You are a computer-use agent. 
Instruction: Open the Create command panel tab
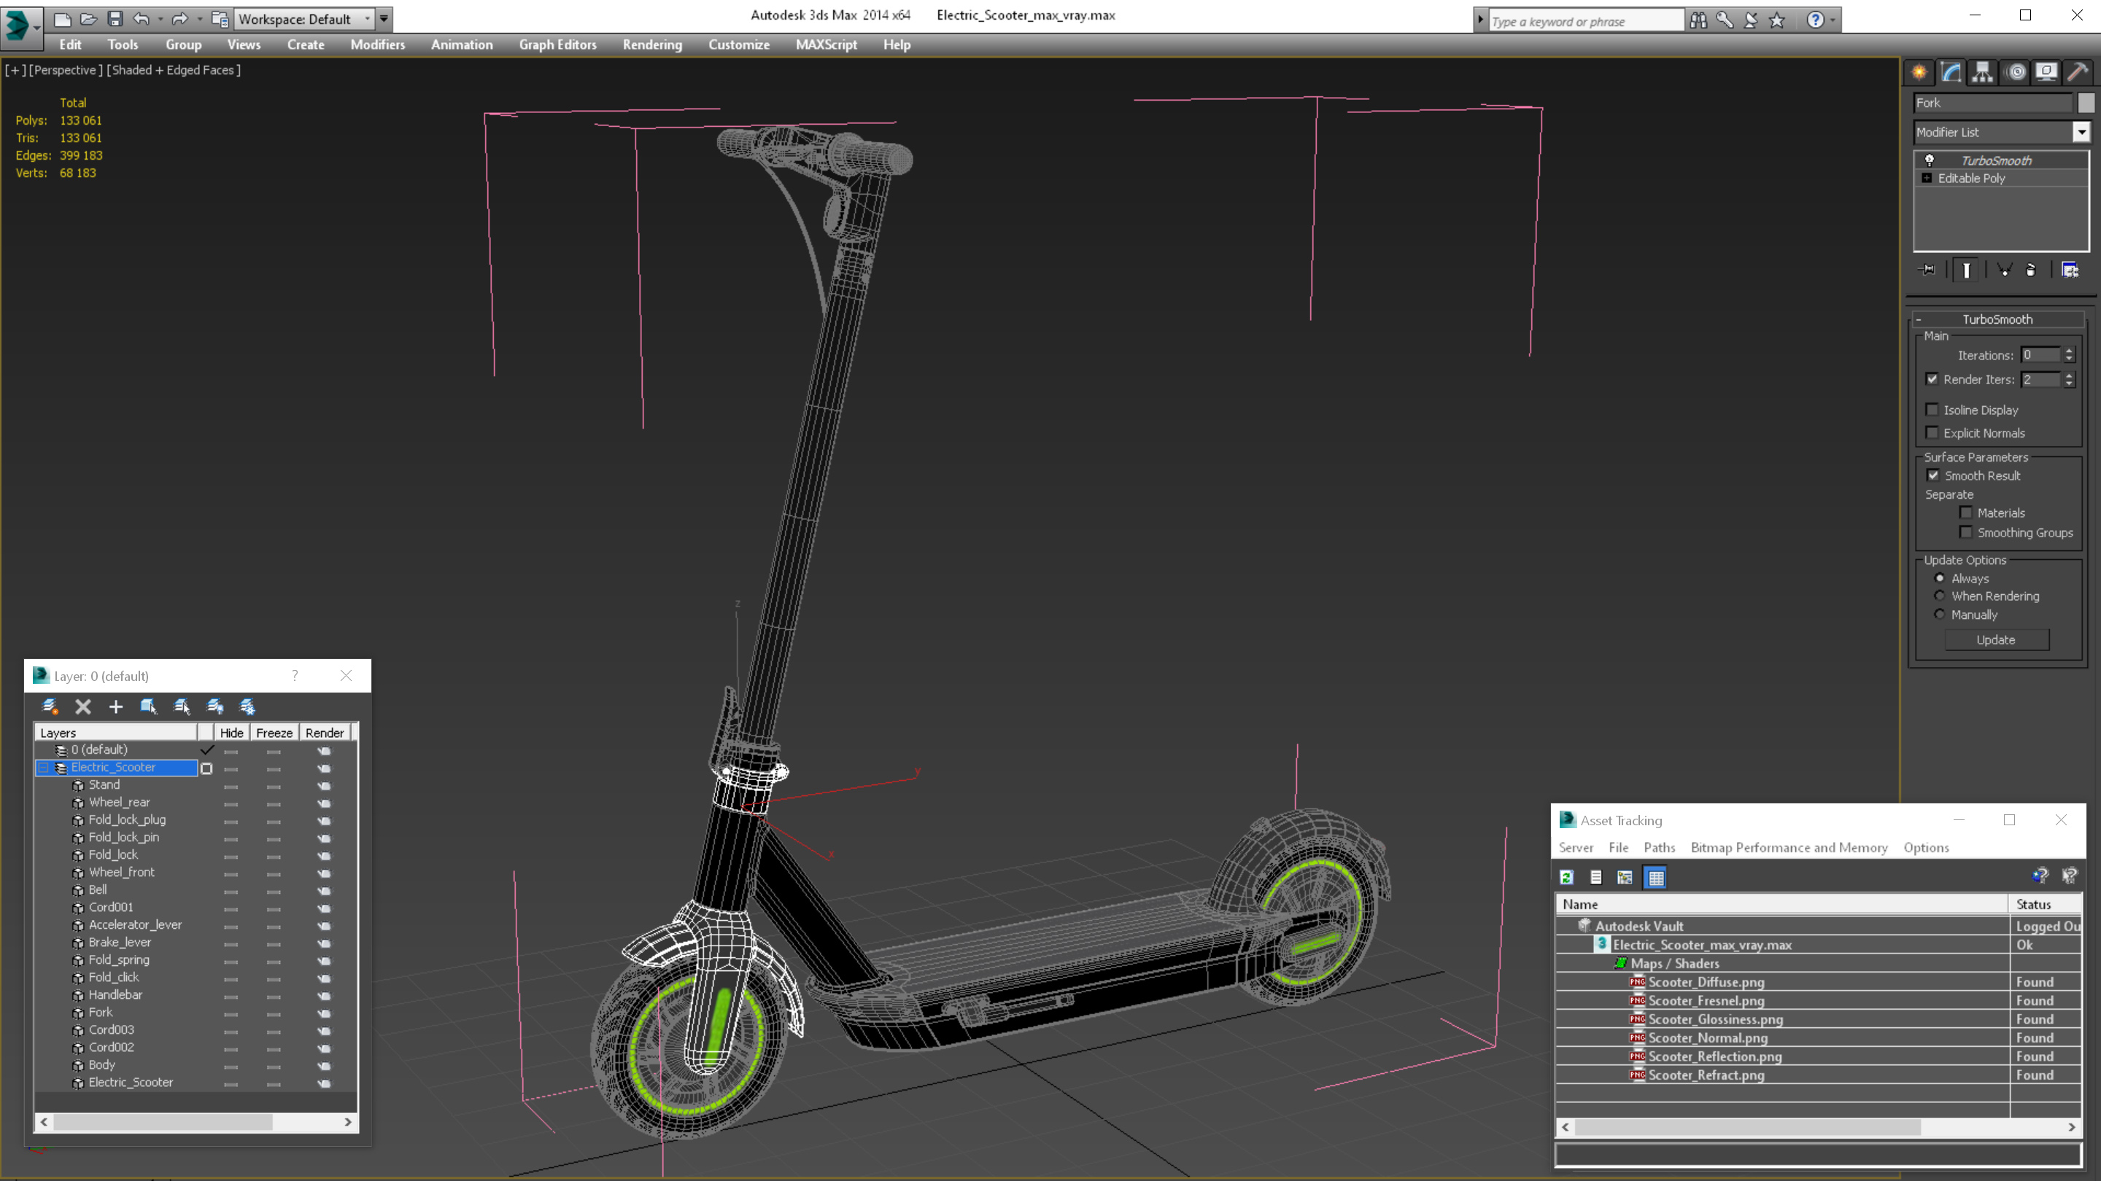click(x=1919, y=71)
